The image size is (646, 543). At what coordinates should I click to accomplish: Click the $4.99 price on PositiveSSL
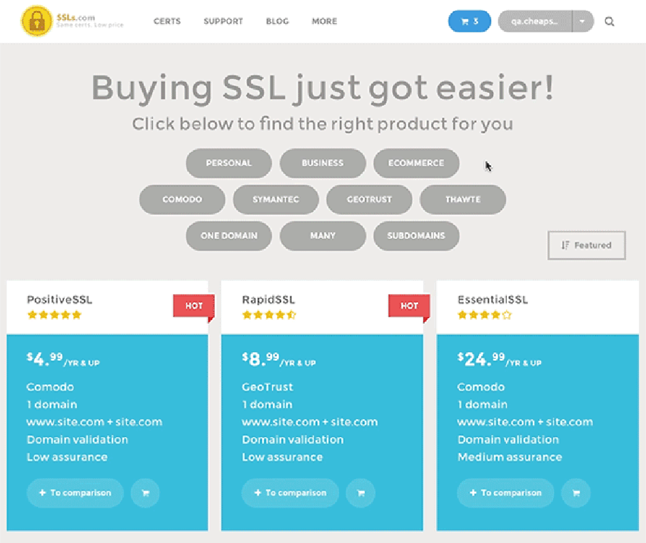coord(63,360)
